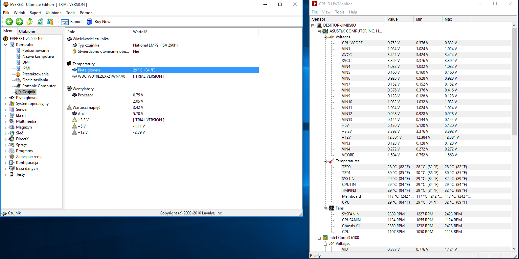This screenshot has height=259, width=519.
Task: Expand the Multimedia tree node
Action: click(6, 121)
